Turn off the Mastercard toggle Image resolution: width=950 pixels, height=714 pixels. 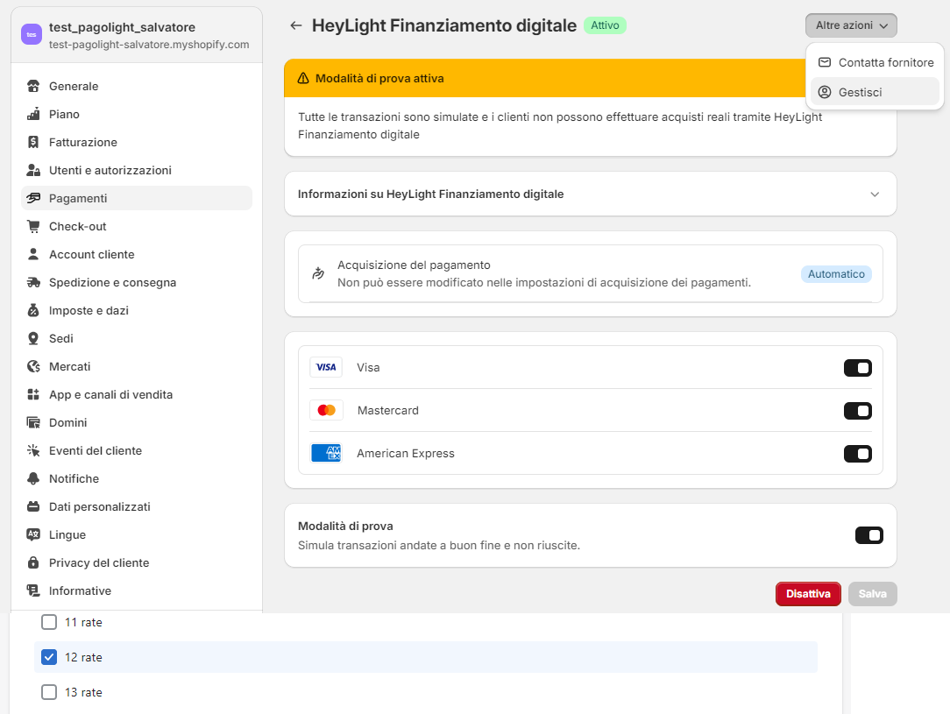tap(857, 411)
